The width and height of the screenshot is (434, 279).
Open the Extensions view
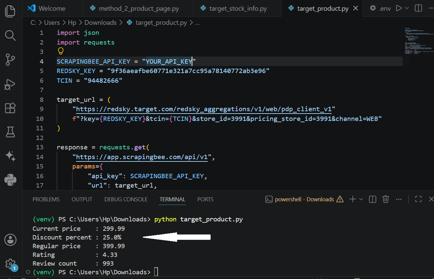coord(10,108)
